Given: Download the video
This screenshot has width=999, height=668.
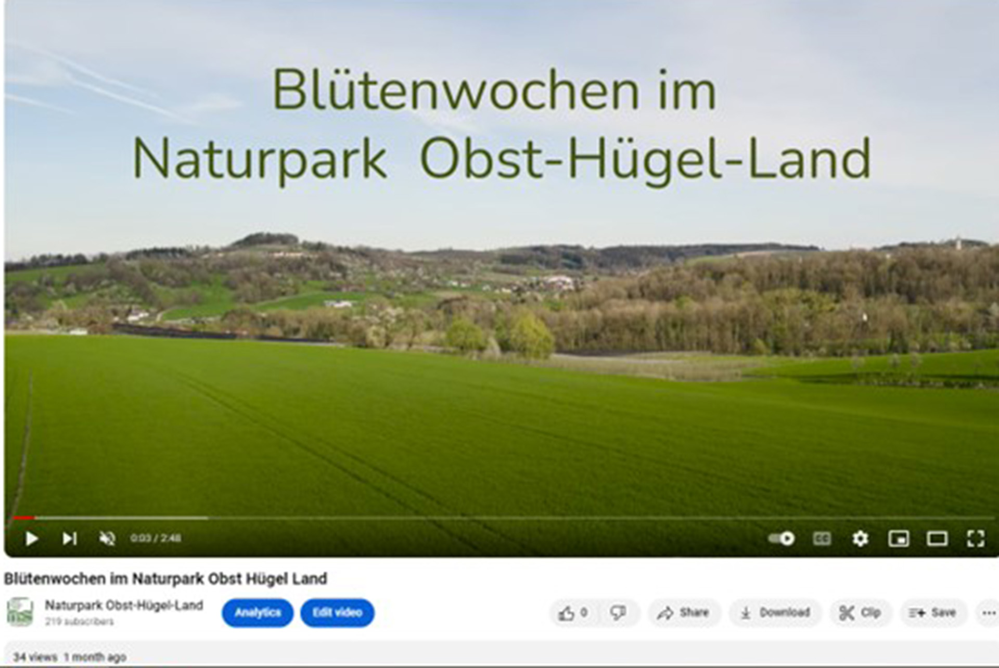Looking at the screenshot, I should click(x=775, y=613).
